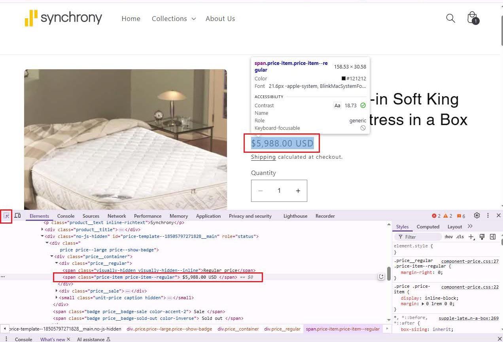The height and width of the screenshot is (342, 503).
Task: Expand the Collections dropdown menu
Action: [x=174, y=19]
